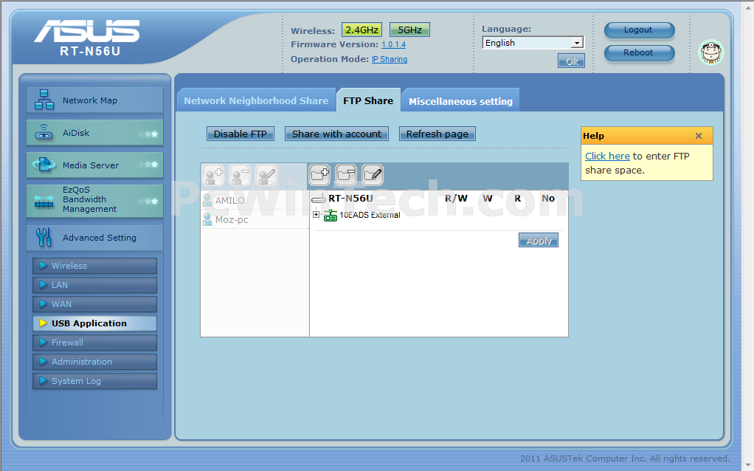The image size is (754, 471).
Task: Toggle the 2.4GHz wireless band
Action: 362,30
